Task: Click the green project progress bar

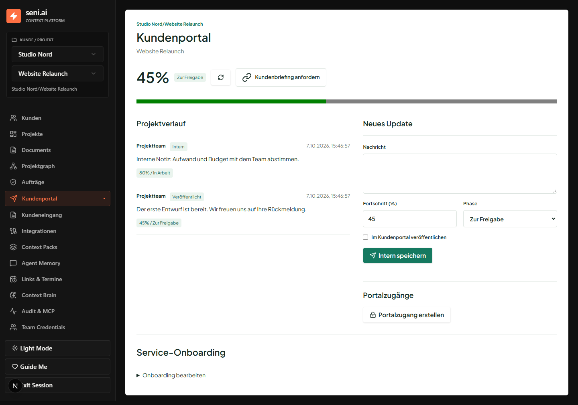Action: (x=231, y=101)
